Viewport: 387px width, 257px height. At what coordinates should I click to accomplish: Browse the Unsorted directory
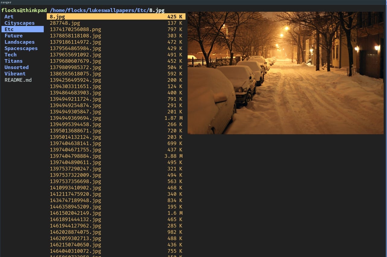pos(16,67)
